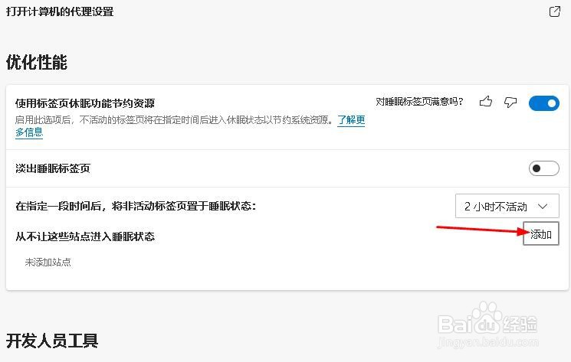The height and width of the screenshot is (362, 571).
Task: Click the 淡出睡眠标签页 label text
Action: point(53,168)
